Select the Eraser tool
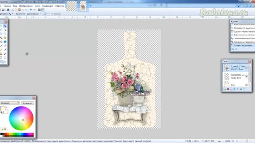The width and height of the screenshot is (255, 143). pos(5,46)
